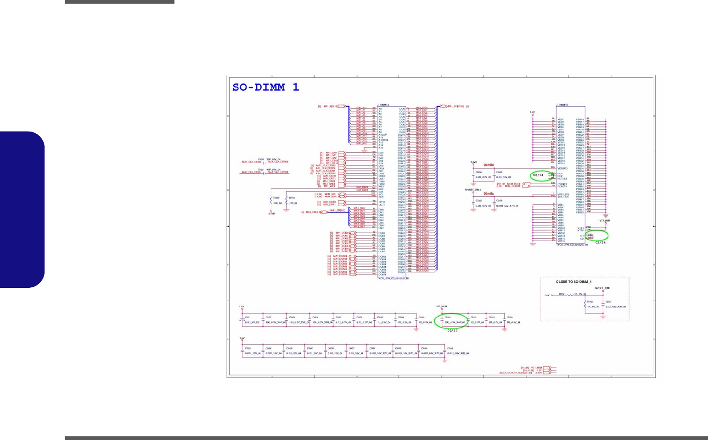Select the MA1_A[0:14] bus label
Screen dimensions: 708x440
click(331, 106)
